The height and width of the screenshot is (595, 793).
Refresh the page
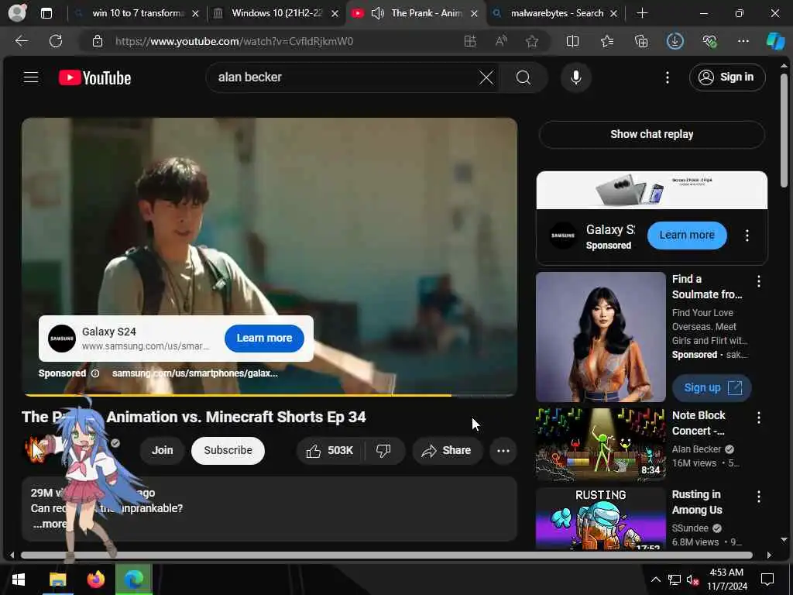[x=56, y=41]
